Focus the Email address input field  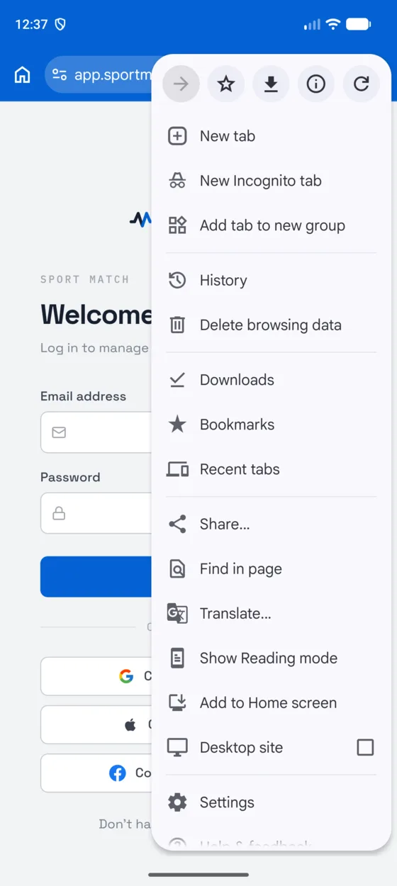96,432
